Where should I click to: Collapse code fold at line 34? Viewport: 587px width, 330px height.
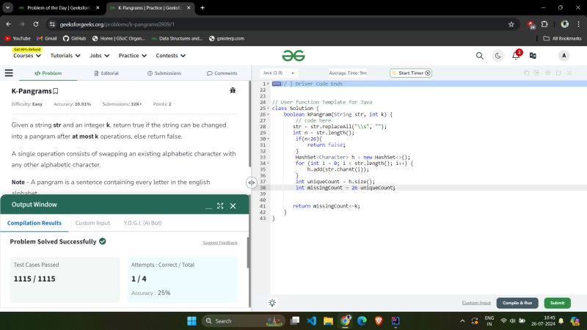[x=268, y=163]
